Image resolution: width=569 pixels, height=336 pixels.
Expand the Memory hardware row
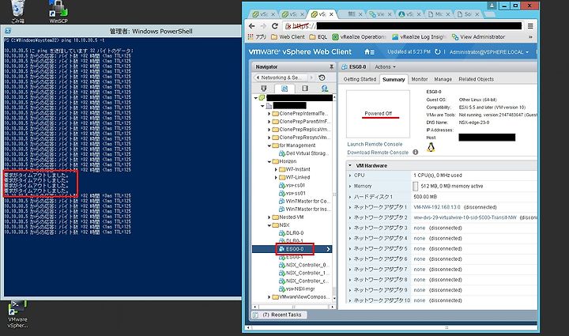[350, 186]
